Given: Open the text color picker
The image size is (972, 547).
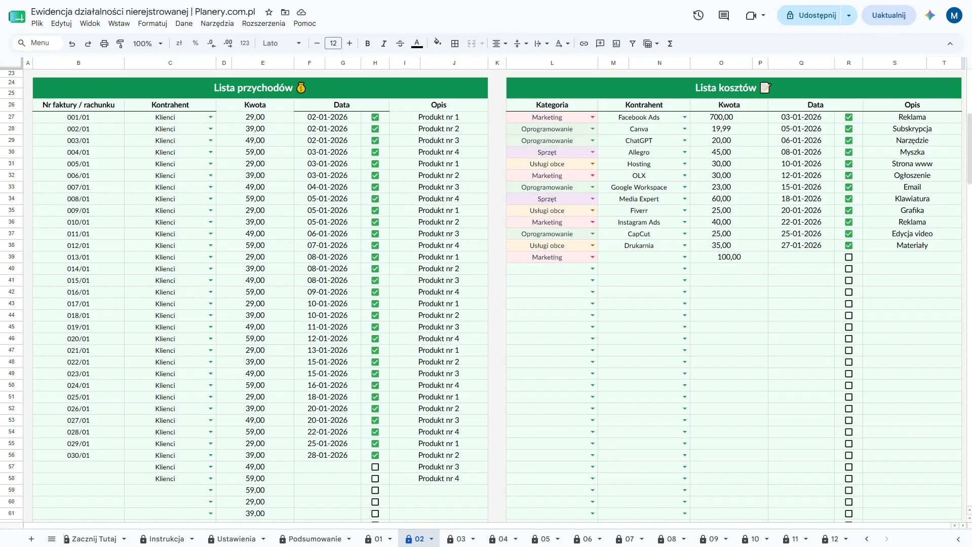Looking at the screenshot, I should click(417, 44).
